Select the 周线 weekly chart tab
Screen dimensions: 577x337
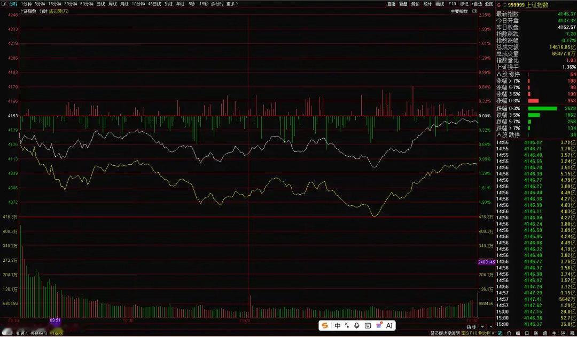(113, 4)
